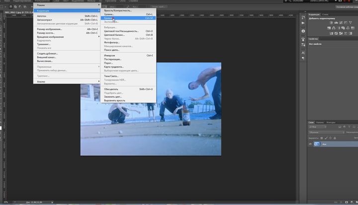
Task: Expand the Режим submenu
Action: pos(67,5)
